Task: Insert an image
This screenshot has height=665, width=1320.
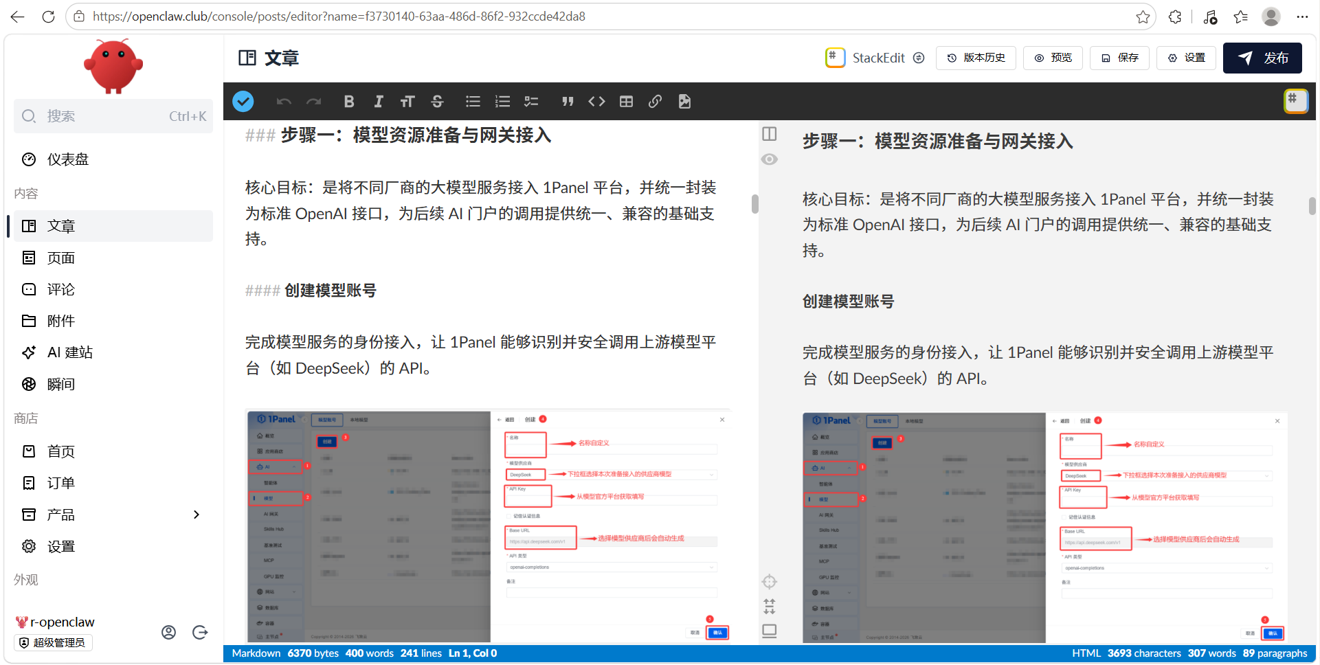Action: [x=684, y=102]
